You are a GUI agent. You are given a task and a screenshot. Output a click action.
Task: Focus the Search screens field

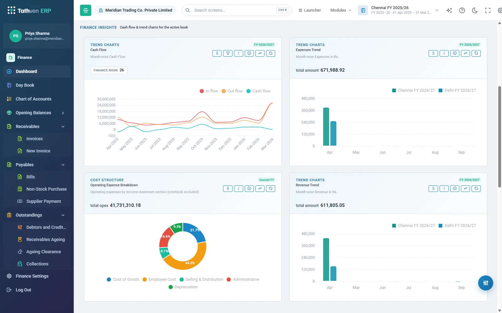(x=237, y=10)
